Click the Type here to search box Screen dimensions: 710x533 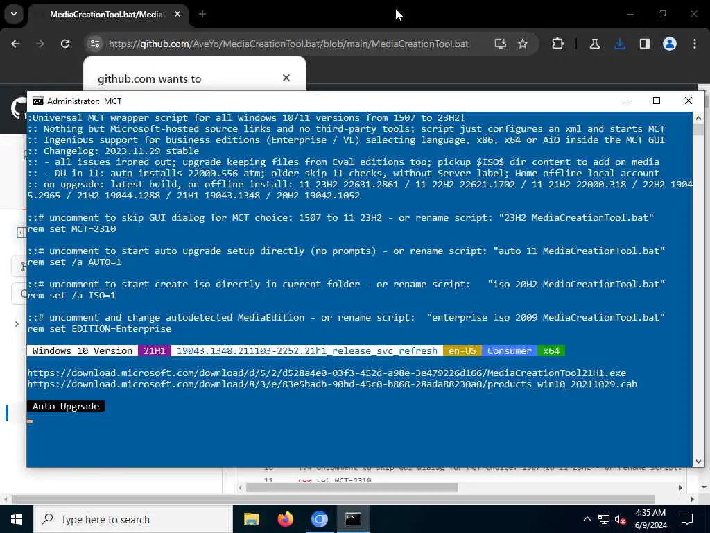pyautogui.click(x=132, y=519)
